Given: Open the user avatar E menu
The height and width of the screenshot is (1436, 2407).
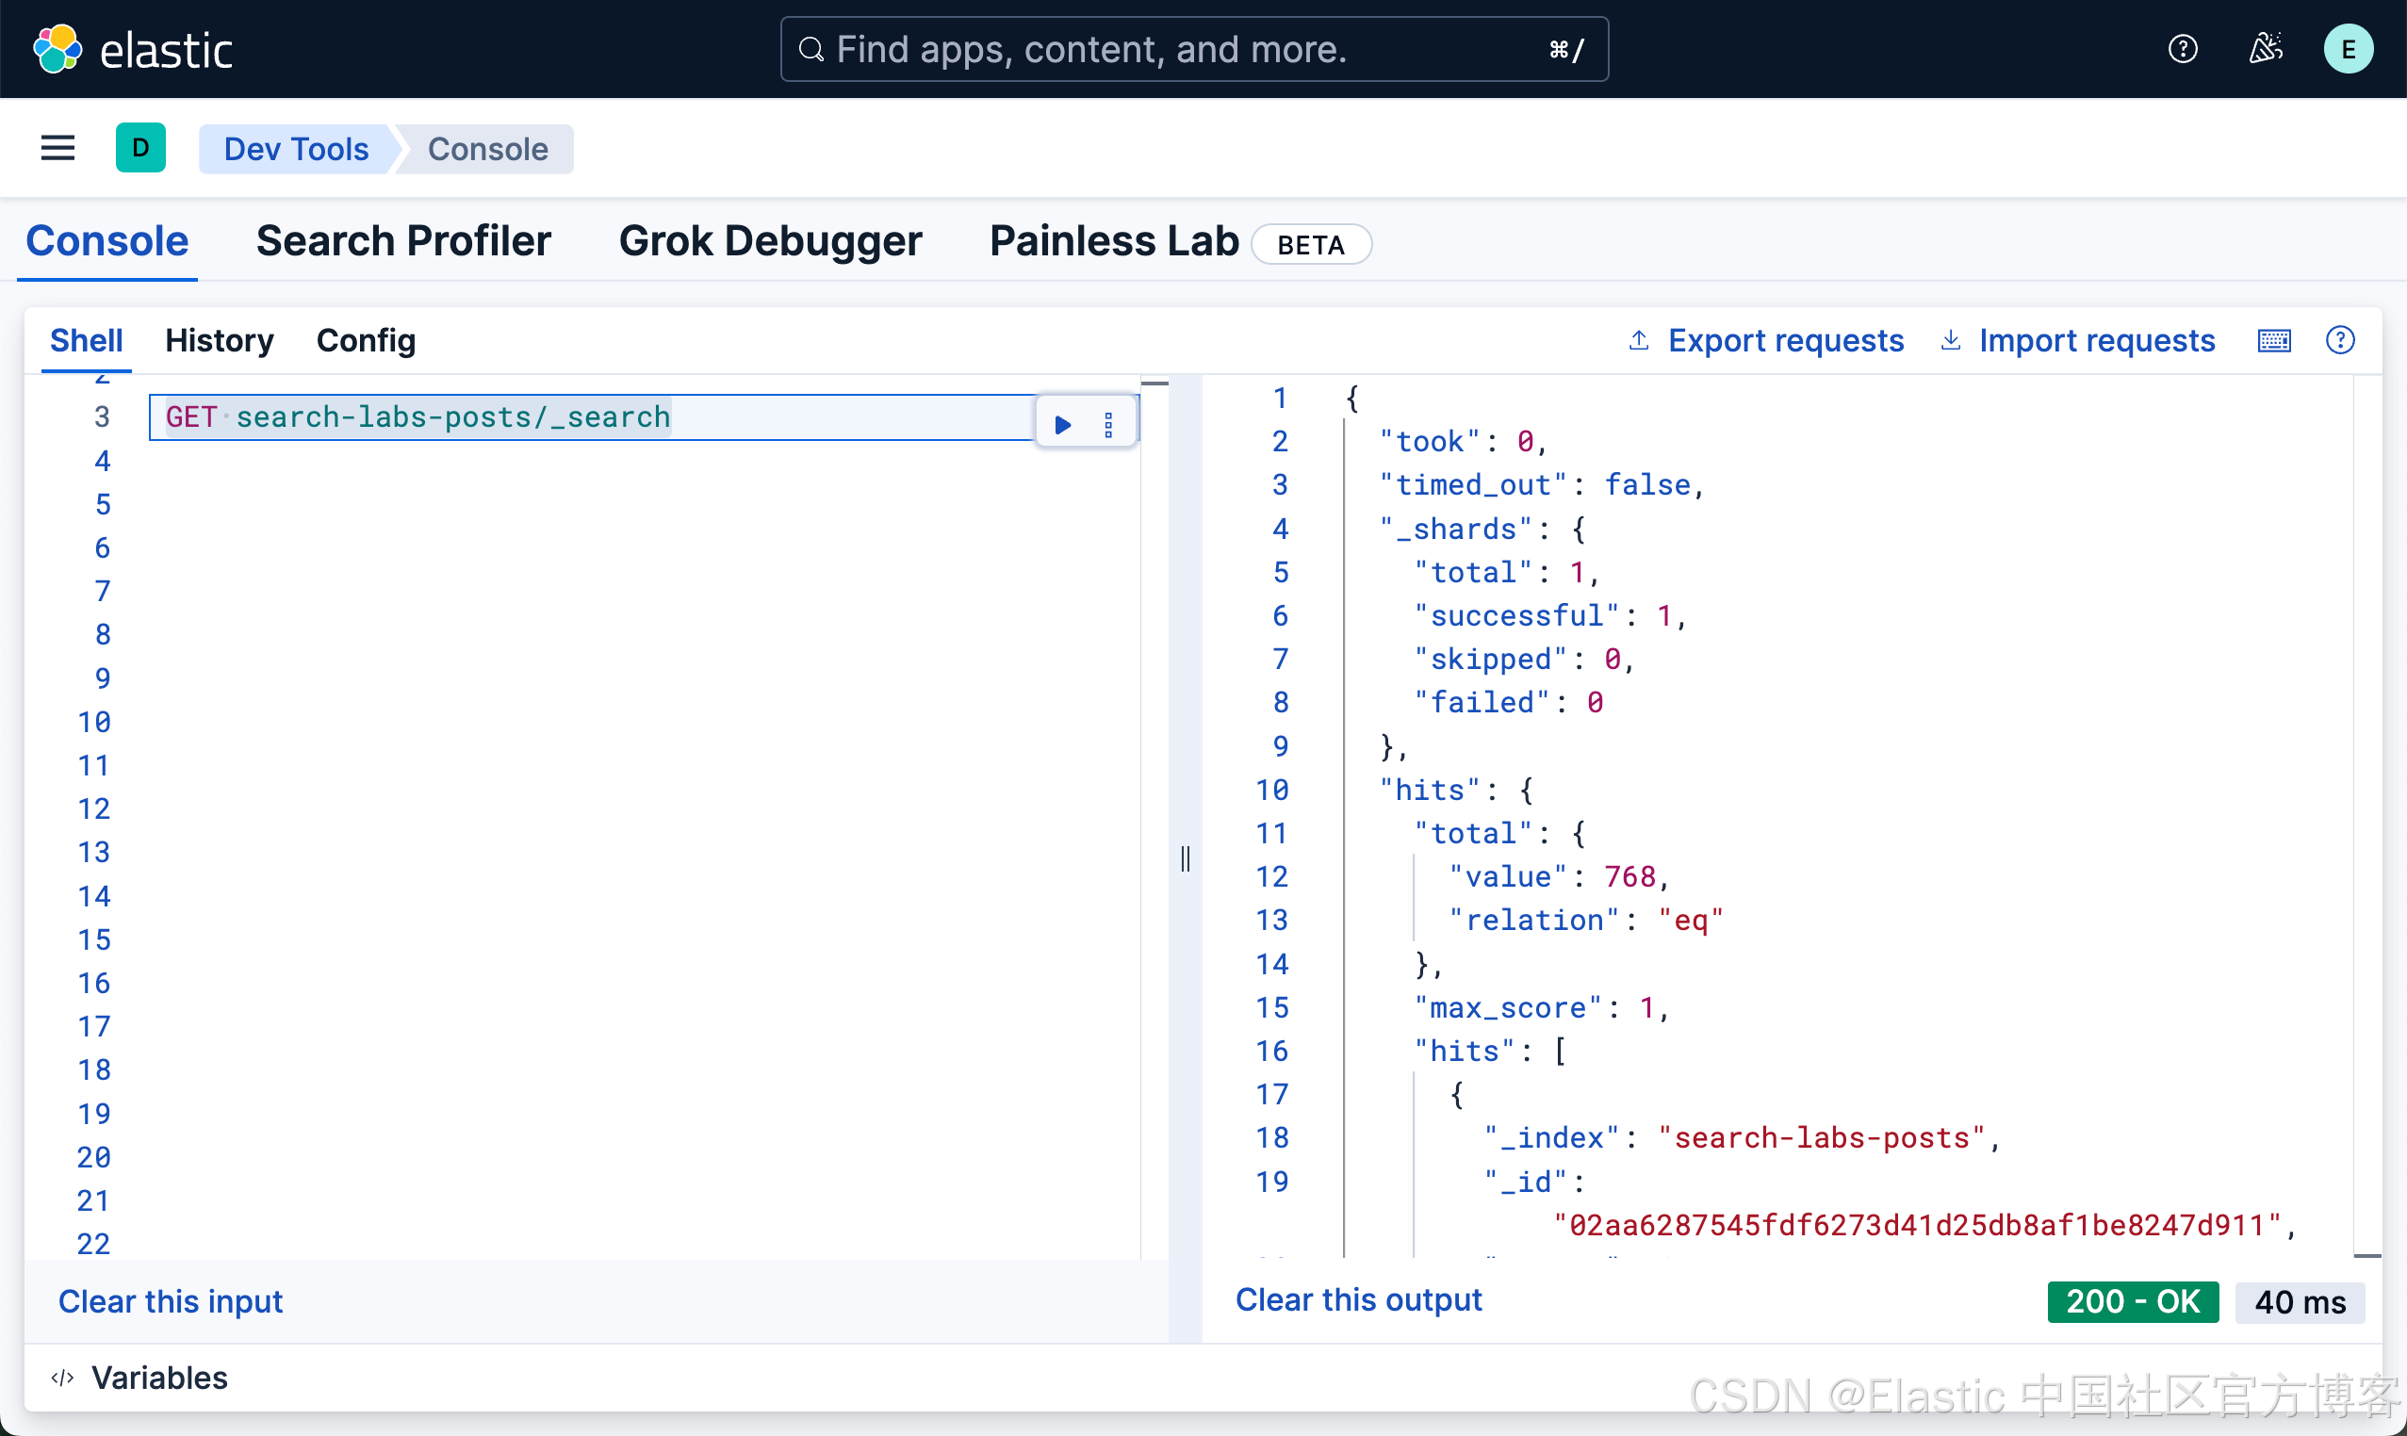Looking at the screenshot, I should pos(2347,49).
